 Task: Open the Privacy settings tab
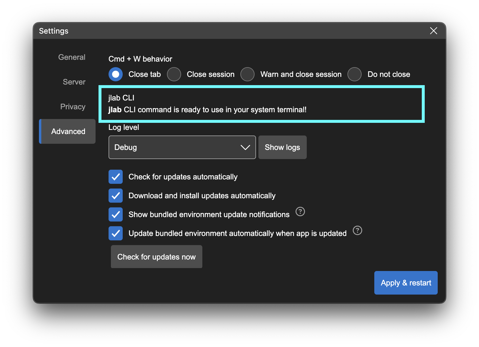(x=73, y=107)
